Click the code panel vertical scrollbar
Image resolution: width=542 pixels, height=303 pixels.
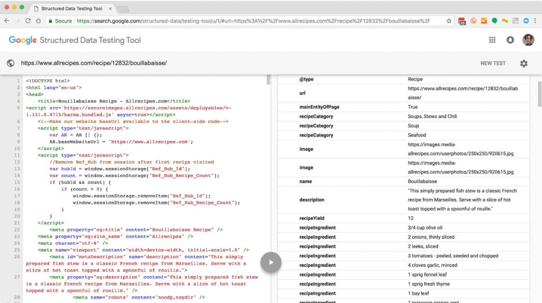click(x=268, y=80)
